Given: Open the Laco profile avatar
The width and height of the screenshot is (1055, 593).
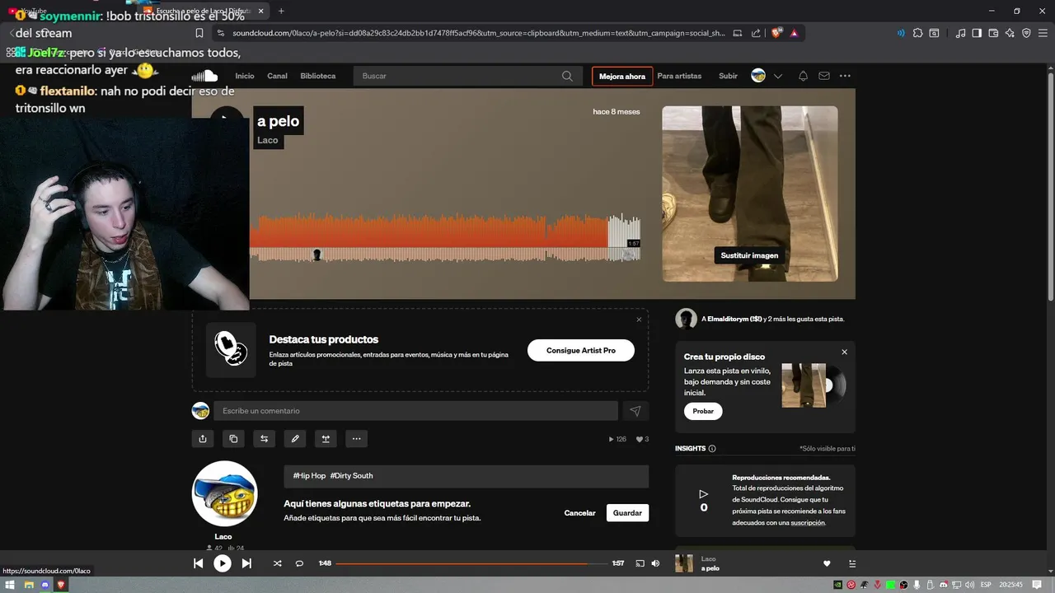Looking at the screenshot, I should (224, 493).
